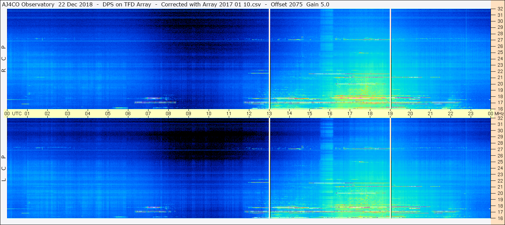Click the 'Gain 5.0' text
This screenshot has width=505, height=225.
point(318,4)
